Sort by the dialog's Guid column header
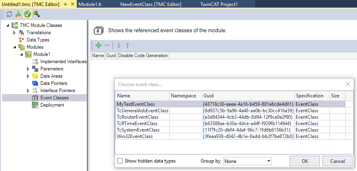The height and width of the screenshot is (171, 357). 248,96
